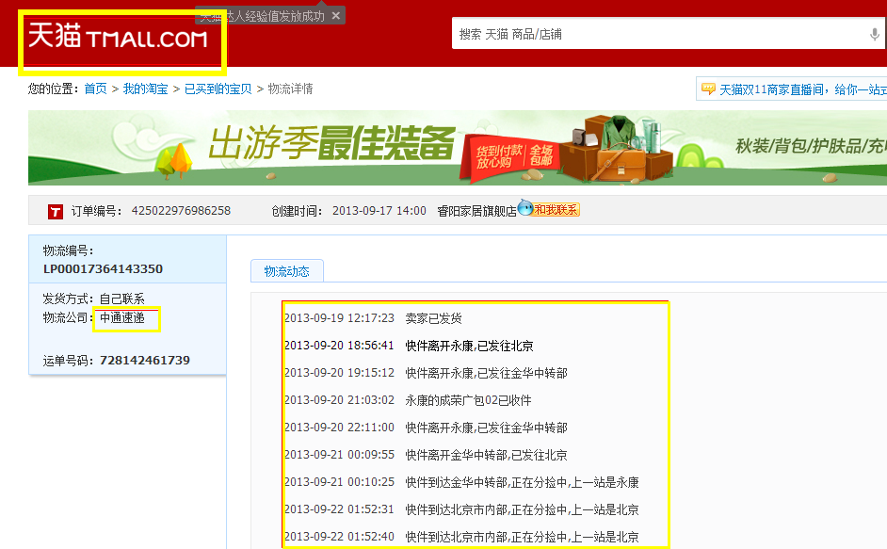Click the 快件离开金华中转部,已发往北京 tracking entry
This screenshot has height=549, width=887.
point(486,455)
